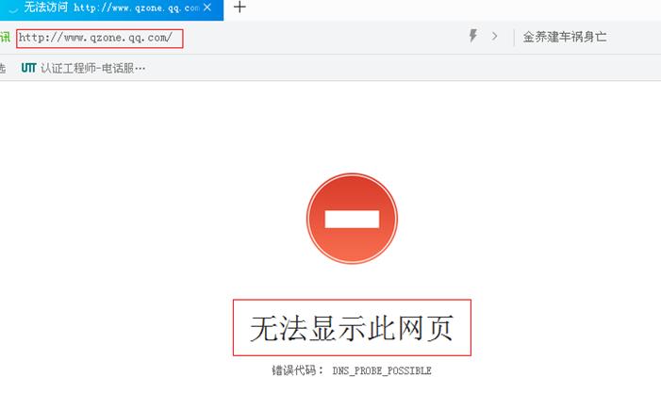Click the green 讯 site badge
Viewport: 661px width, 393px height.
pos(5,38)
